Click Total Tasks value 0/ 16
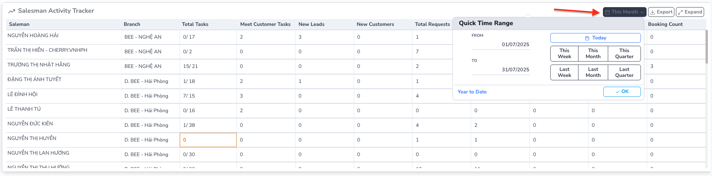Screen dimensions: 712x176 pyautogui.click(x=189, y=111)
